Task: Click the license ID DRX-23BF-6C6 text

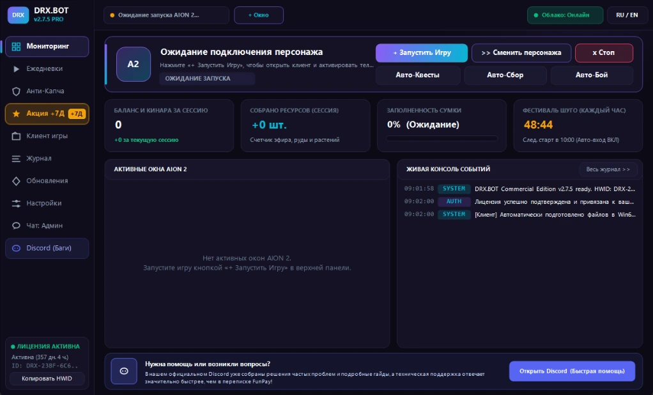Action: (x=45, y=366)
